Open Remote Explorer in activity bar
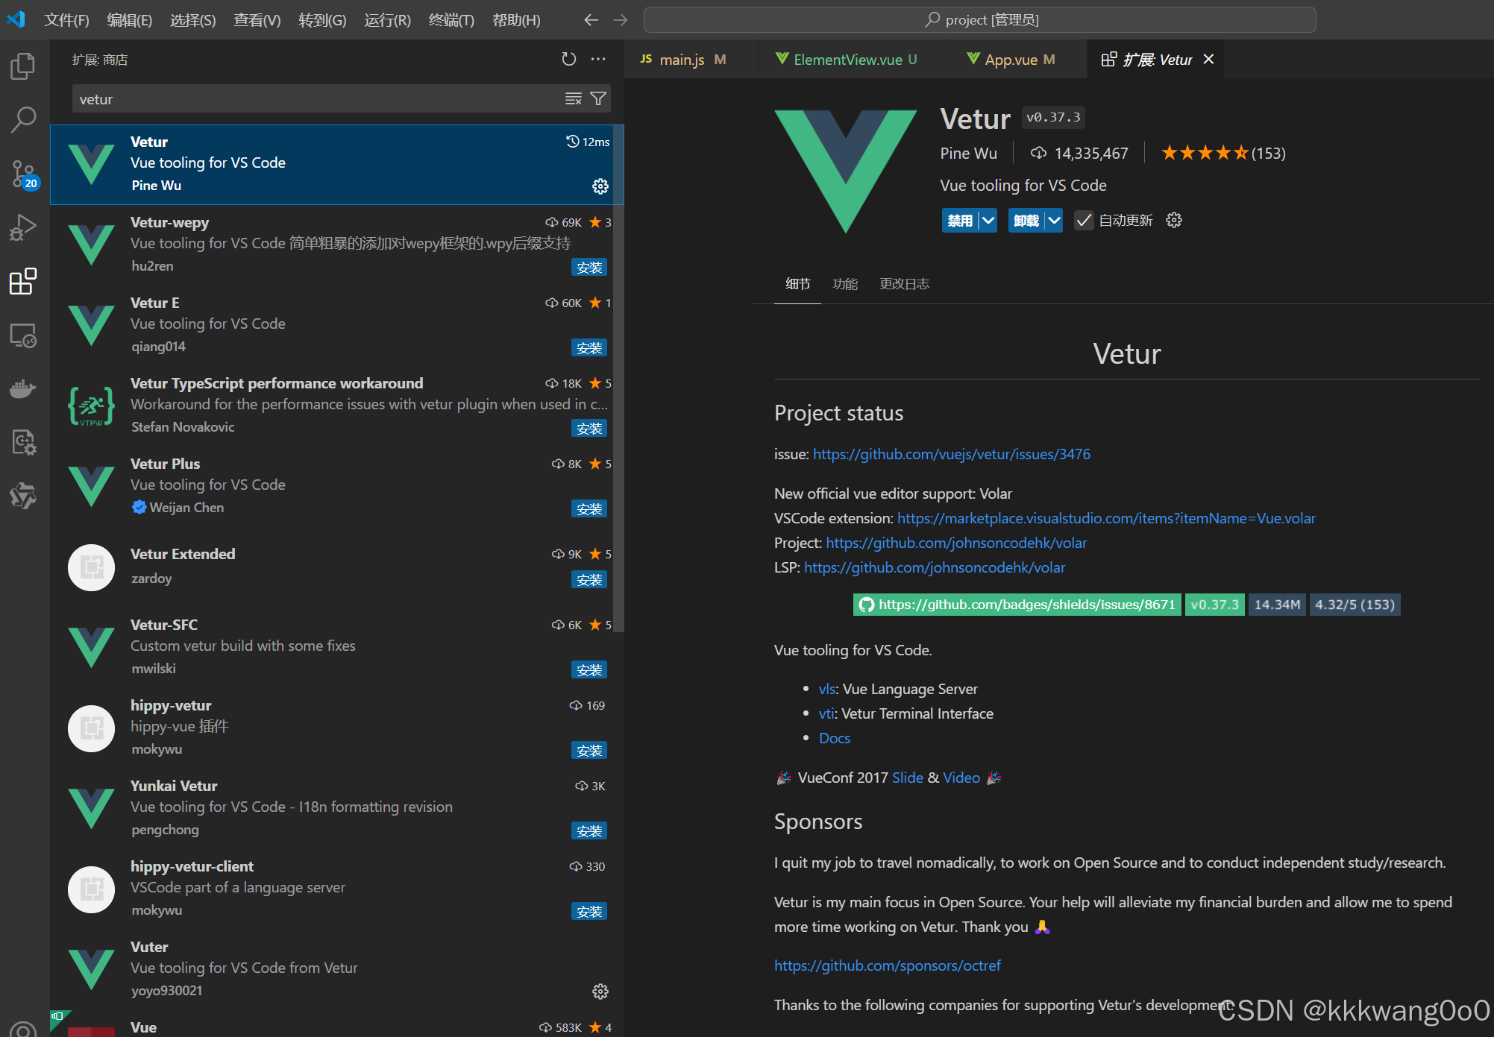Screen dimensions: 1494x1037 click(x=23, y=335)
